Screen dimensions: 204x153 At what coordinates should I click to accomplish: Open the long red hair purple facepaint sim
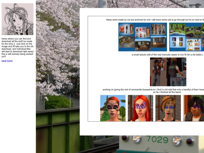point(141,108)
